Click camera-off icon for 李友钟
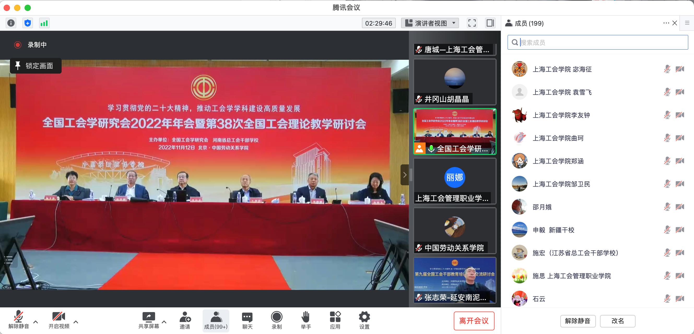This screenshot has height=334, width=694. tap(680, 115)
